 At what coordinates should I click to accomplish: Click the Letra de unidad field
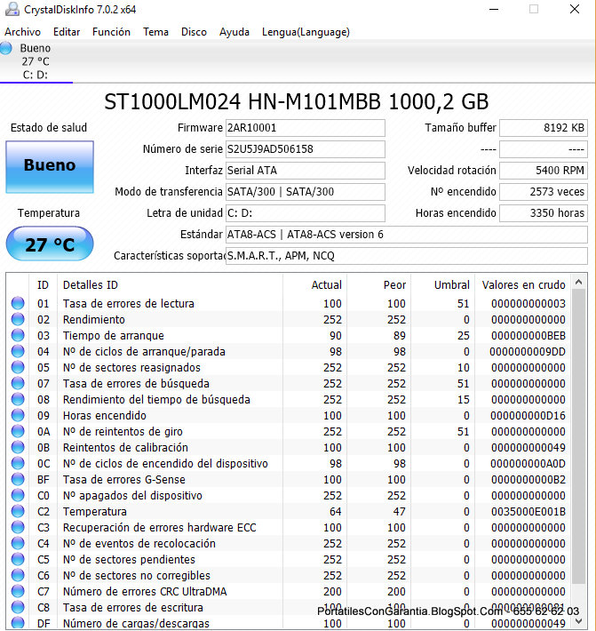306,213
